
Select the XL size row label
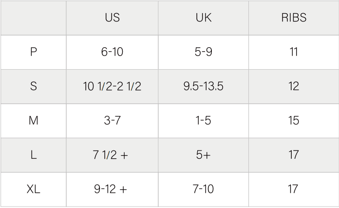[34, 189]
